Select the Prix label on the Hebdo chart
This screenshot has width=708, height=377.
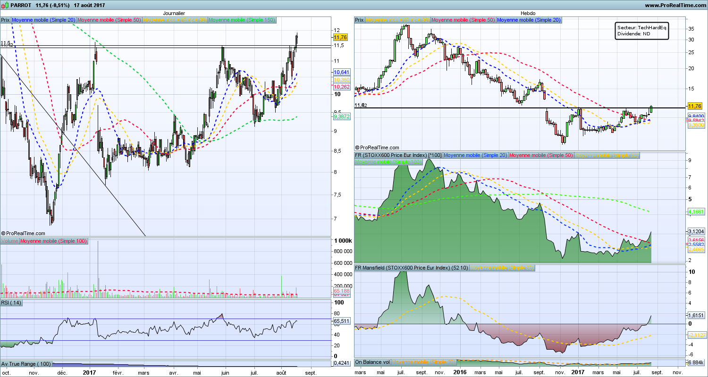359,20
